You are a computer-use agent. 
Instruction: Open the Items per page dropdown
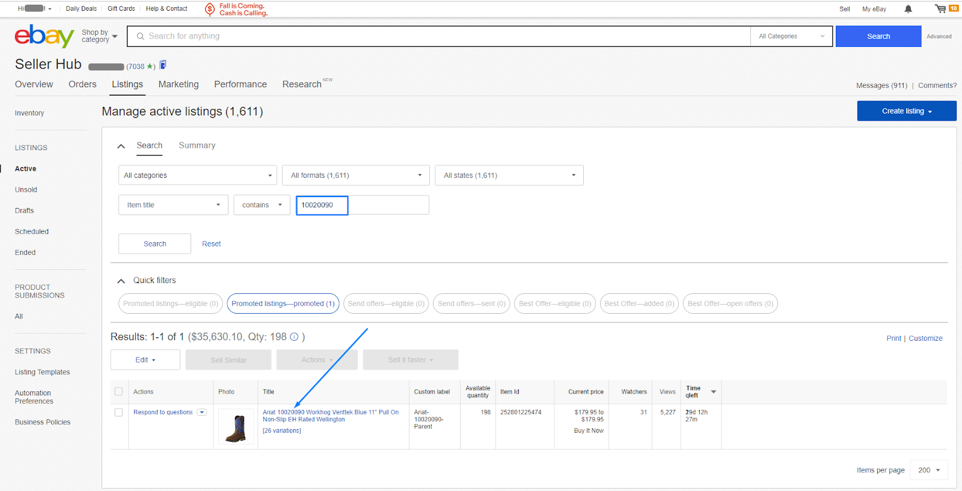(x=929, y=470)
